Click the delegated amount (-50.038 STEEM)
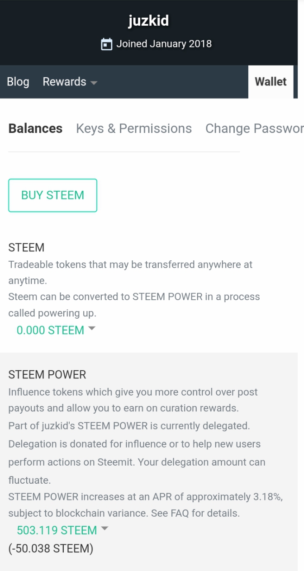The height and width of the screenshot is (571, 304). tap(51, 549)
